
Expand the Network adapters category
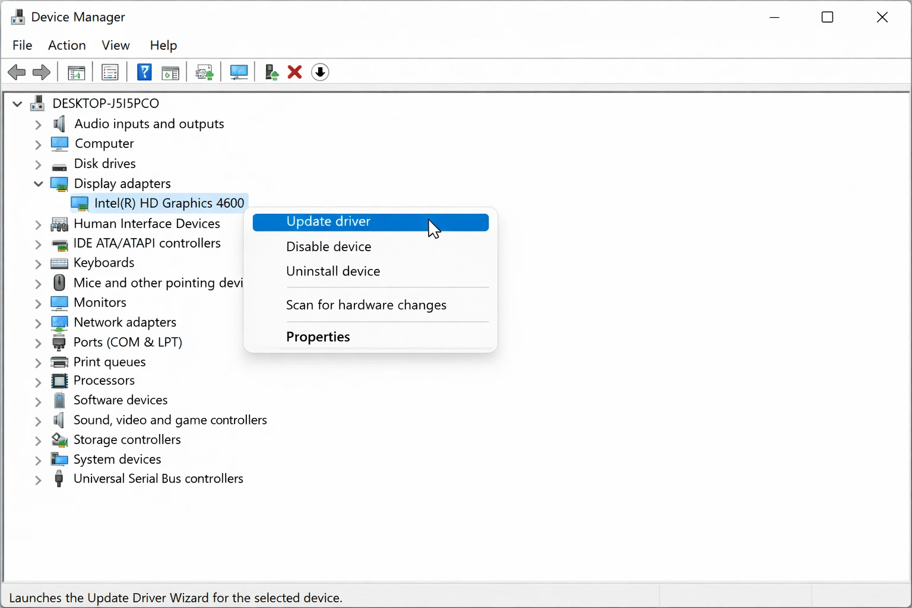tap(39, 323)
